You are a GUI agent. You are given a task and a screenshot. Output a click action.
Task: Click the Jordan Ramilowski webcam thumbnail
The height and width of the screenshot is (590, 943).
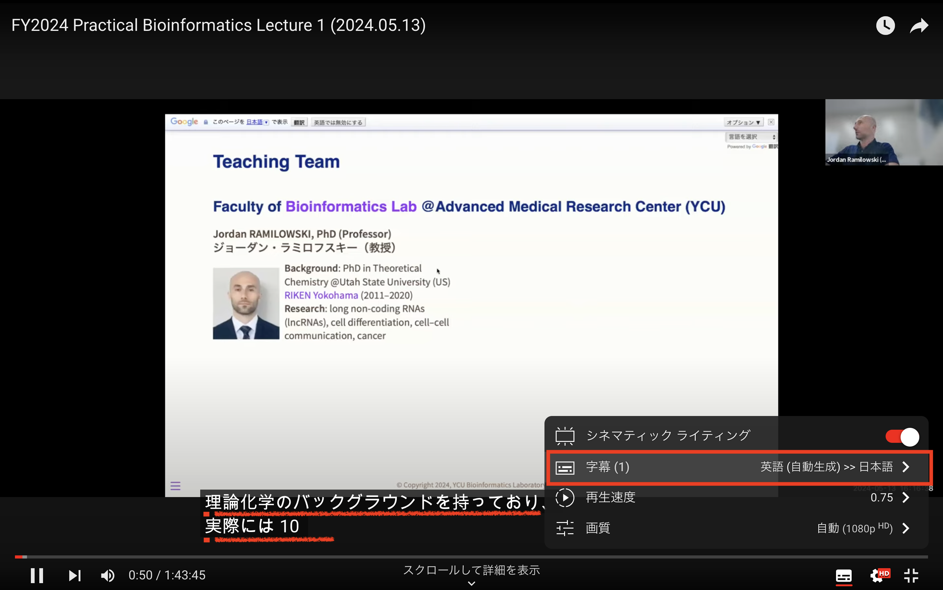[x=883, y=132]
